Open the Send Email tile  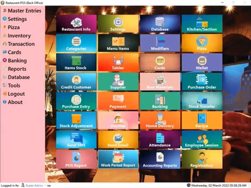pyautogui.click(x=118, y=140)
